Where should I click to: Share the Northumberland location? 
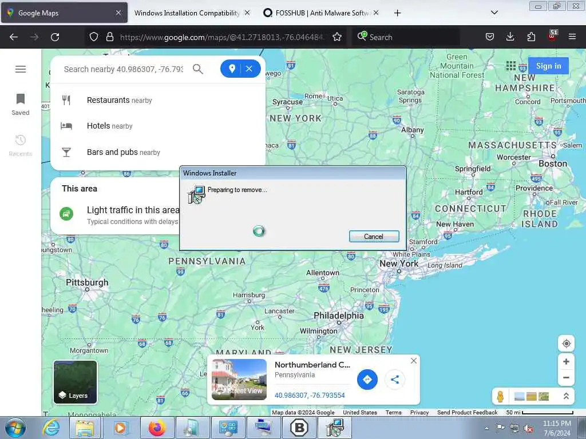[395, 380]
